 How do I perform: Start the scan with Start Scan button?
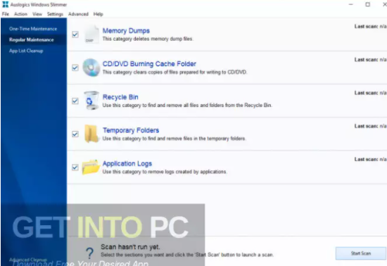pyautogui.click(x=360, y=253)
